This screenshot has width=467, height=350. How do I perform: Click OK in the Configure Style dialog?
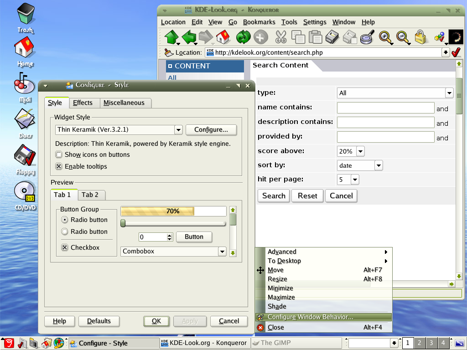(x=156, y=321)
